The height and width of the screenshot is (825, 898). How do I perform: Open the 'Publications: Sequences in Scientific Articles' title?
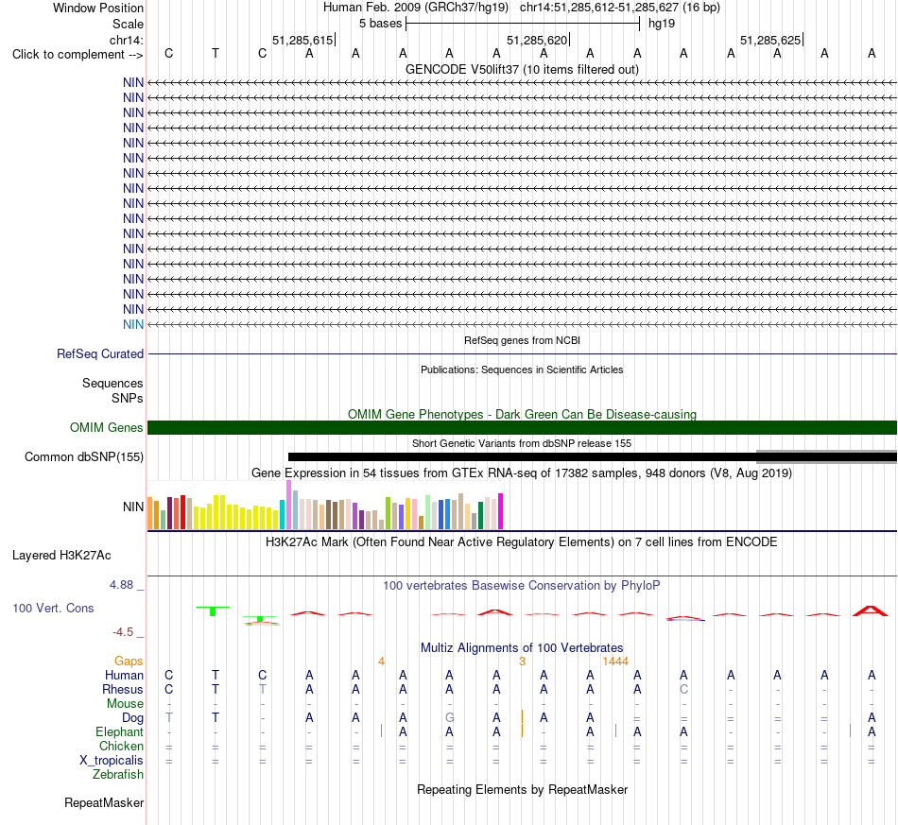click(x=522, y=370)
